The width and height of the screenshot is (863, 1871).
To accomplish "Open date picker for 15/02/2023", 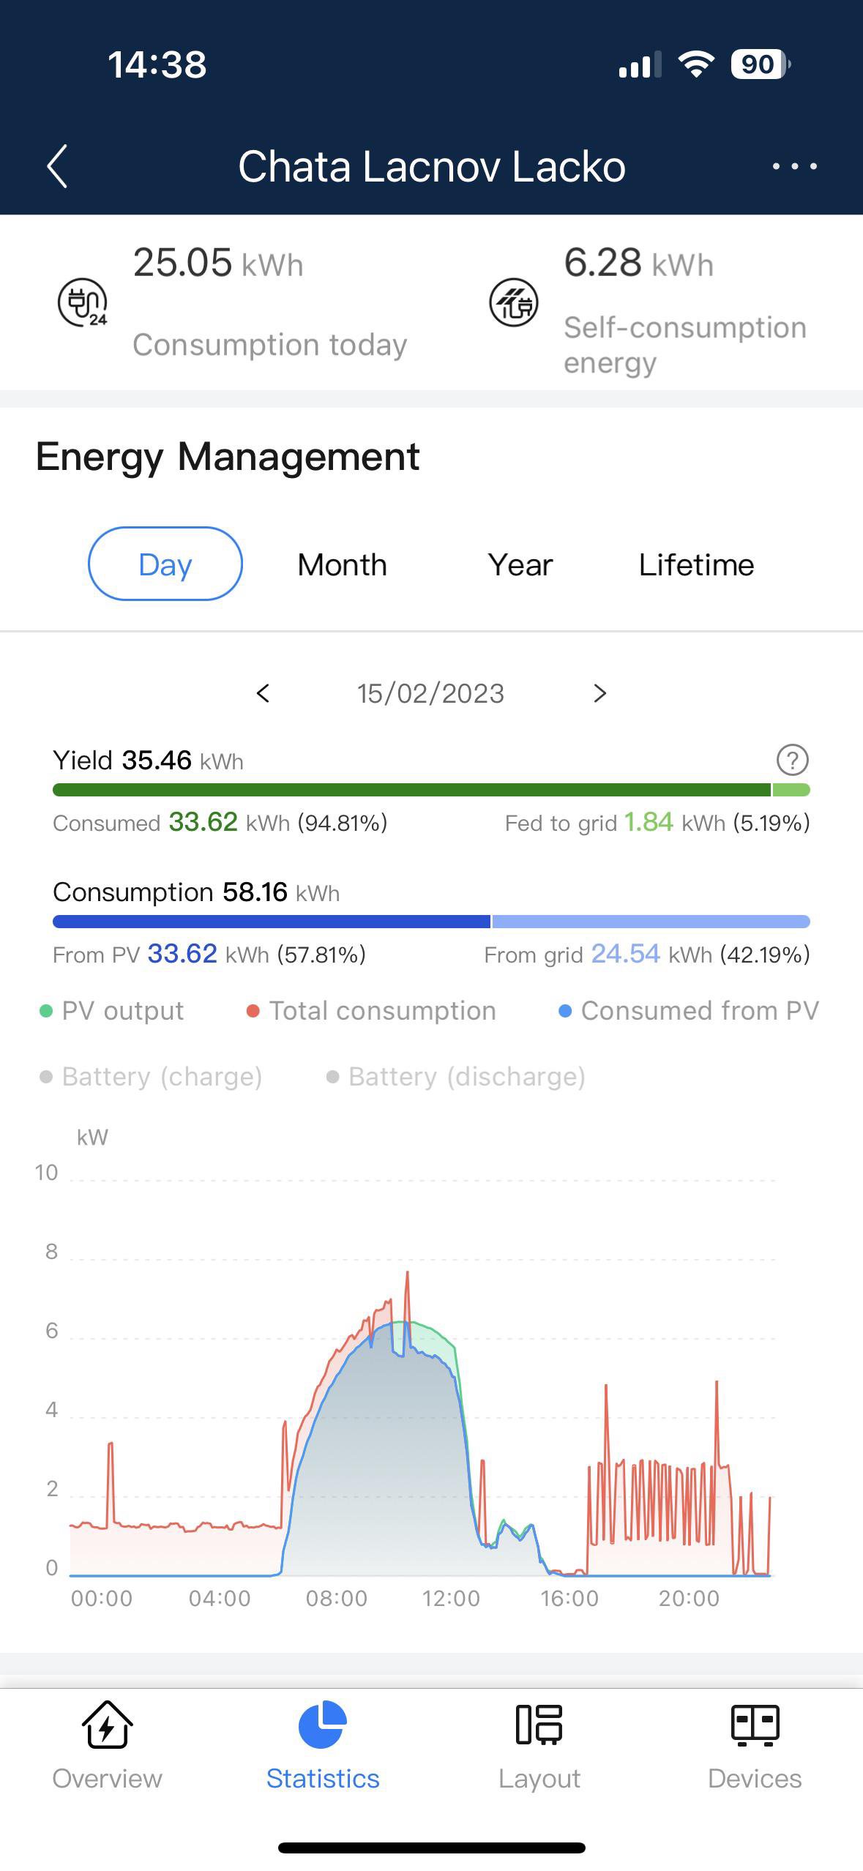I will tap(430, 693).
